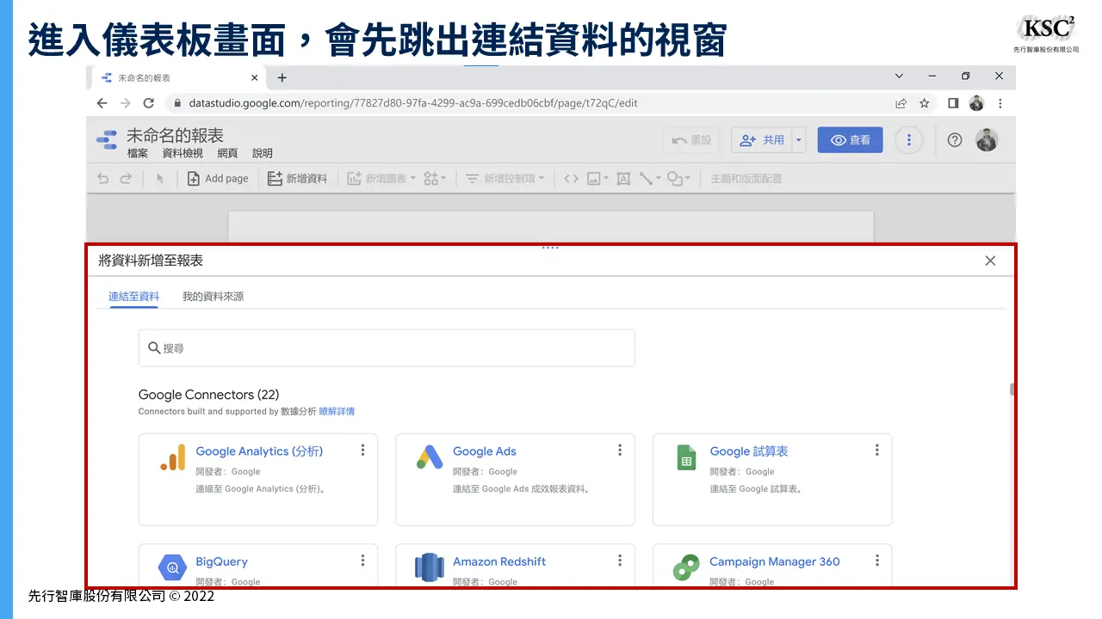
Task: Open the Data Studio account avatar
Action: (987, 140)
